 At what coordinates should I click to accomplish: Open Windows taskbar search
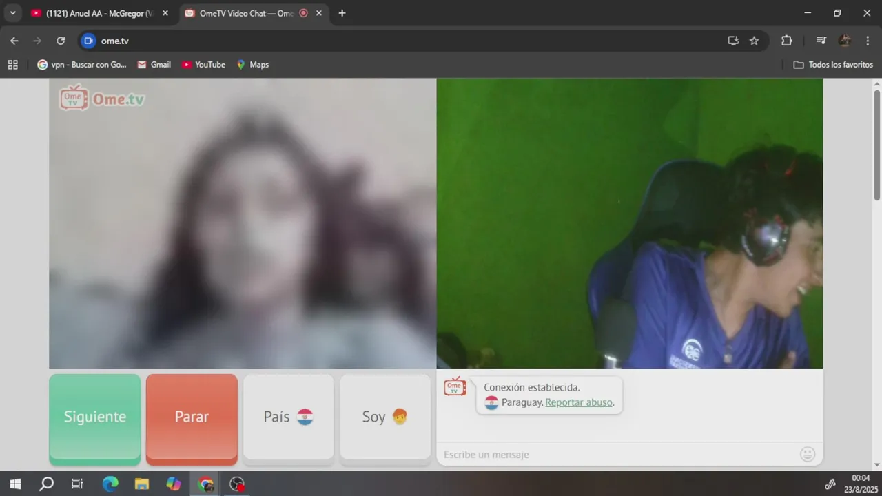[x=46, y=484]
